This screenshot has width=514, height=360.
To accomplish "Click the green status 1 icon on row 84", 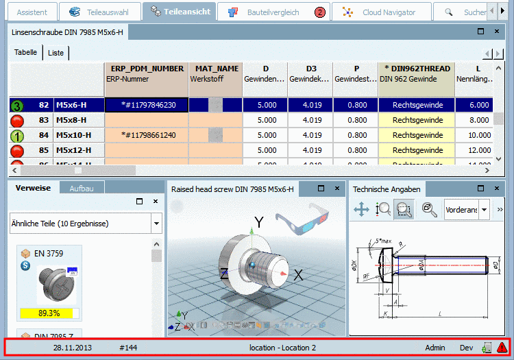I will (18, 135).
